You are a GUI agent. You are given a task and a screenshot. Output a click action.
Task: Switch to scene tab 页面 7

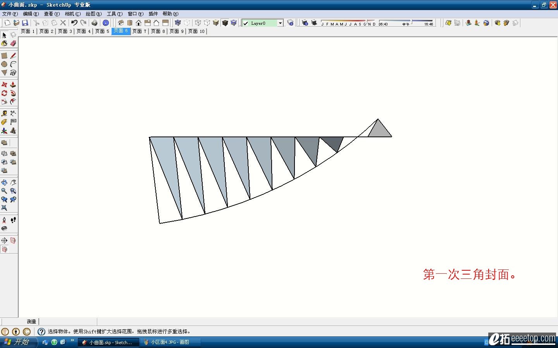coord(139,31)
